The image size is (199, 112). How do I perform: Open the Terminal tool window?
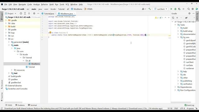(x=32, y=105)
